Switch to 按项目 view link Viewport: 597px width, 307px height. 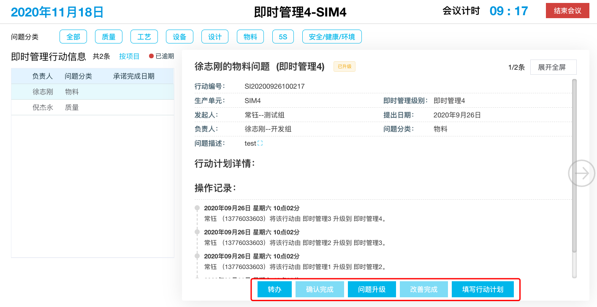click(x=129, y=56)
